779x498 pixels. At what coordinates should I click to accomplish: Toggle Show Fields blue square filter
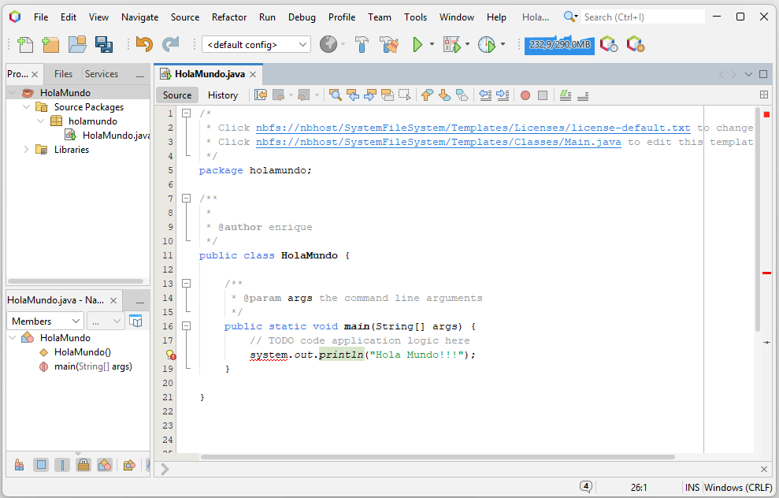[x=41, y=465]
